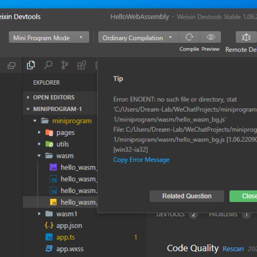257x257 pixels.
Task: Expand the pages folder arrow
Action: [x=39, y=132]
